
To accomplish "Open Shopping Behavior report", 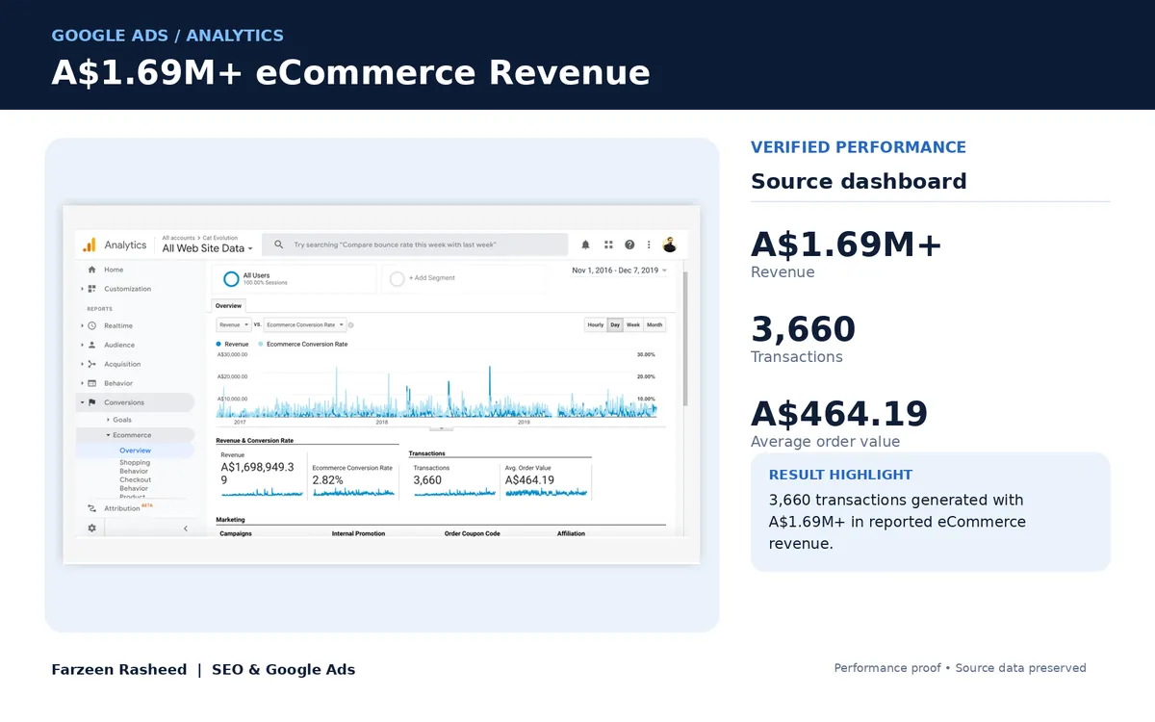I will coord(135,467).
